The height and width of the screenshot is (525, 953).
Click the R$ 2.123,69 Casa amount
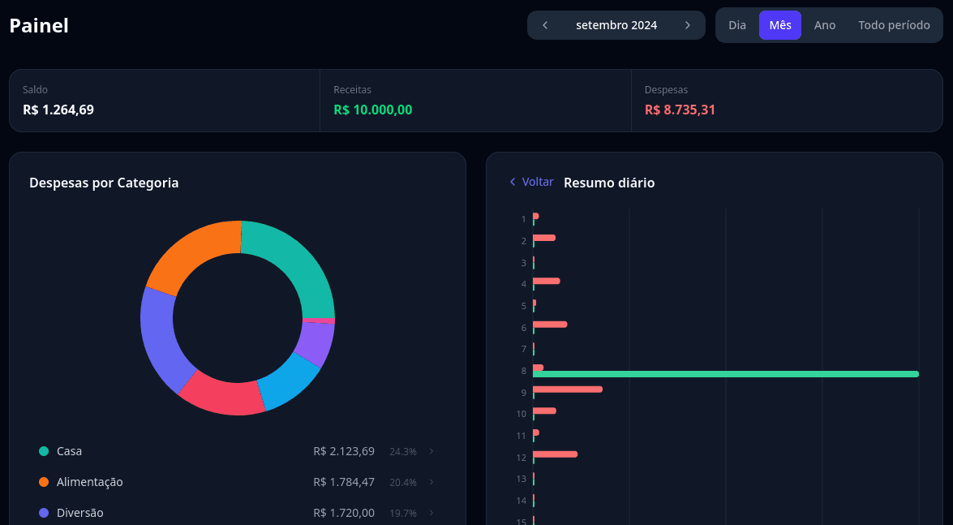point(344,451)
